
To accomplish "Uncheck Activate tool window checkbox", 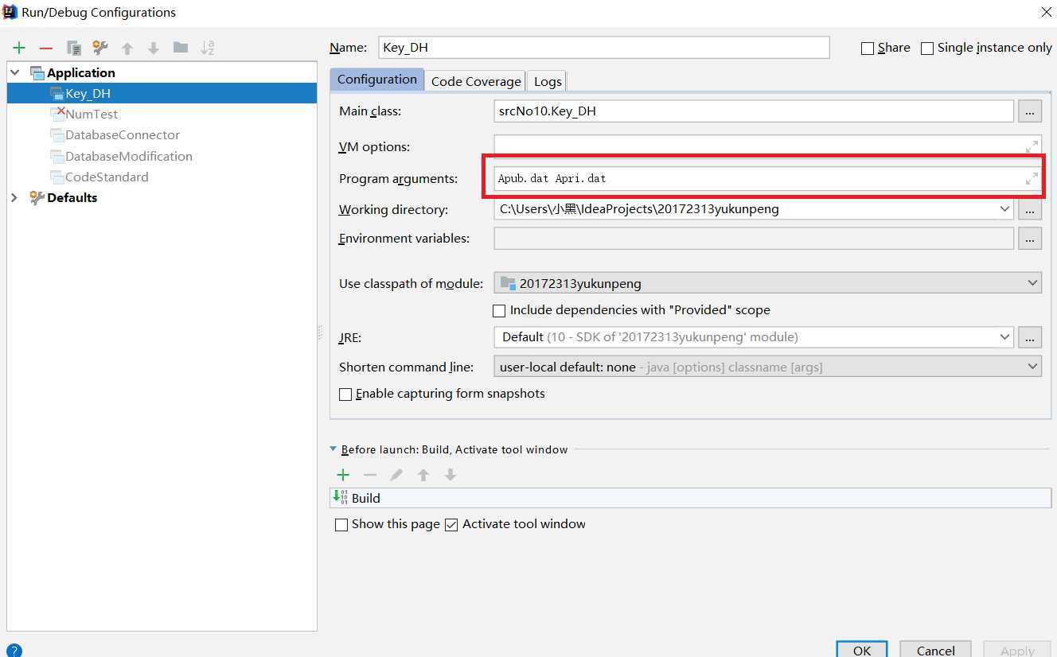I will point(451,524).
